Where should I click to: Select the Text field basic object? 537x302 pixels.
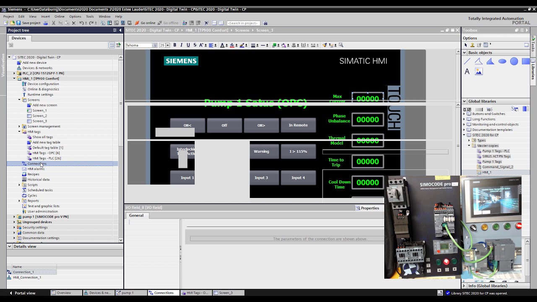pos(467,72)
